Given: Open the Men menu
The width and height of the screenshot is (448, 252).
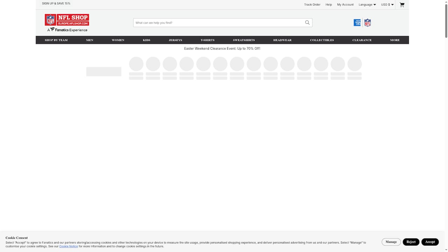Looking at the screenshot, I should click(90, 40).
